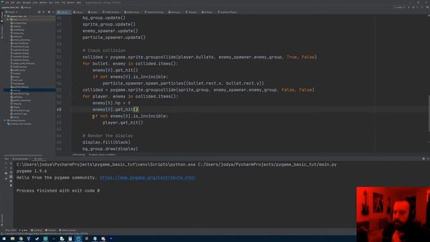This screenshot has width=430, height=242.
Task: Open the Project panel settings gear
Action: [x=49, y=12]
